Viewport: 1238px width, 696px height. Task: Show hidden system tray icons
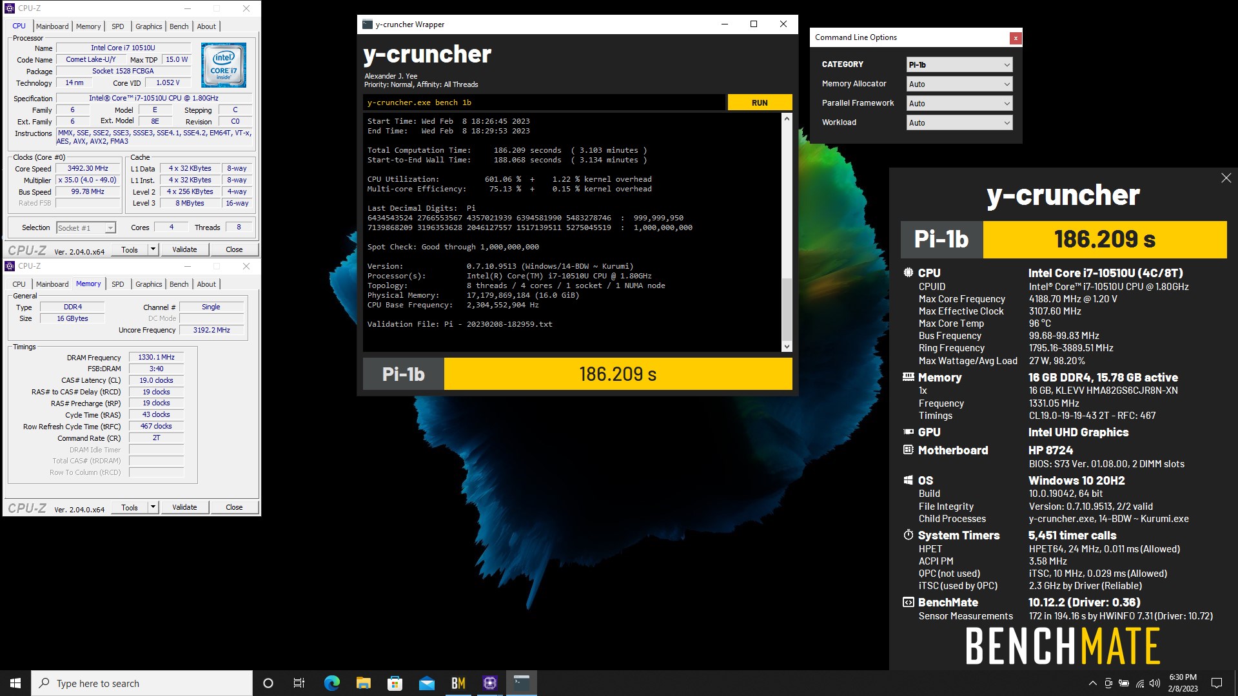point(1092,683)
